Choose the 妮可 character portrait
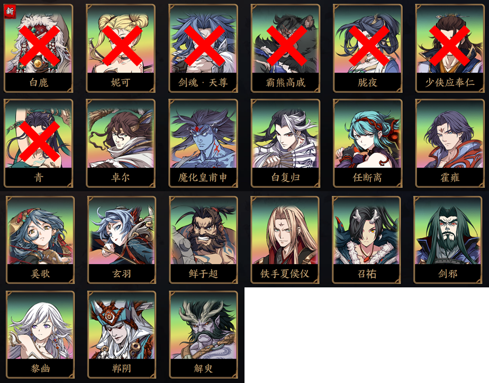Image resolution: width=489 pixels, height=383 pixels. (121, 48)
